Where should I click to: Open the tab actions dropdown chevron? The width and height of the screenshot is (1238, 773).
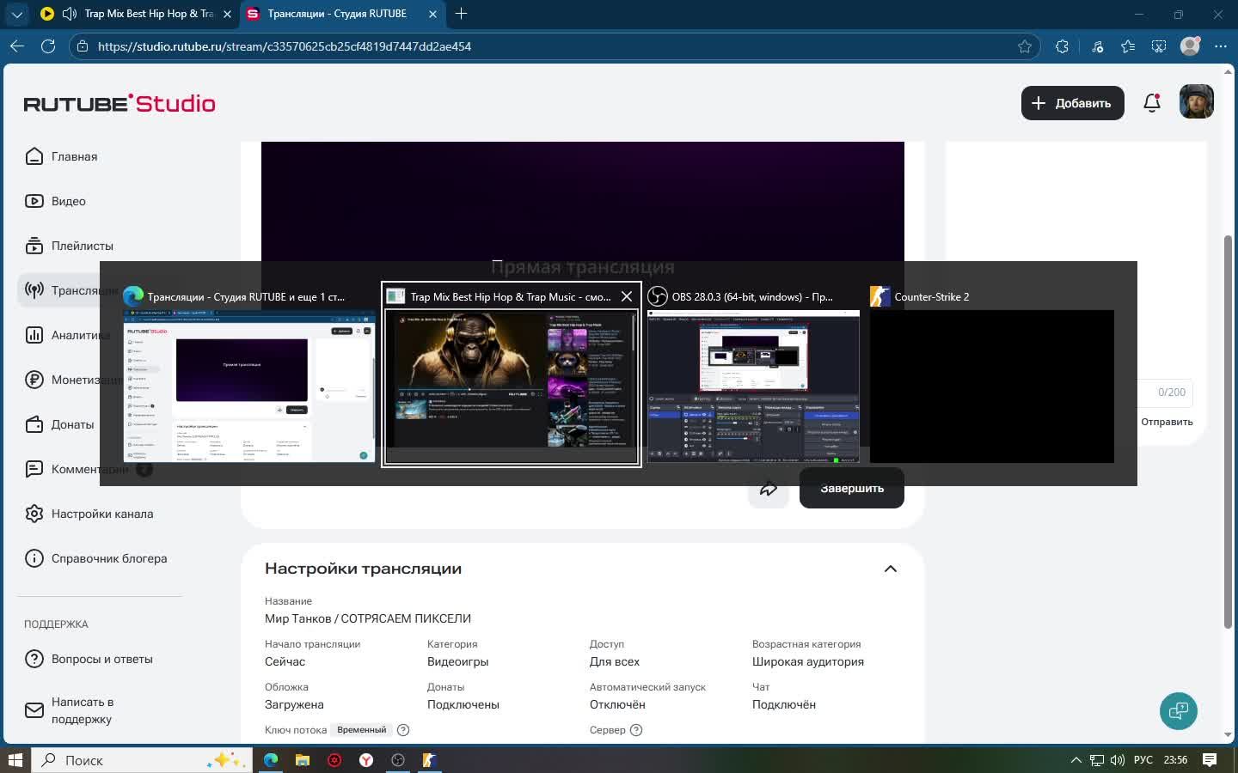pos(16,14)
